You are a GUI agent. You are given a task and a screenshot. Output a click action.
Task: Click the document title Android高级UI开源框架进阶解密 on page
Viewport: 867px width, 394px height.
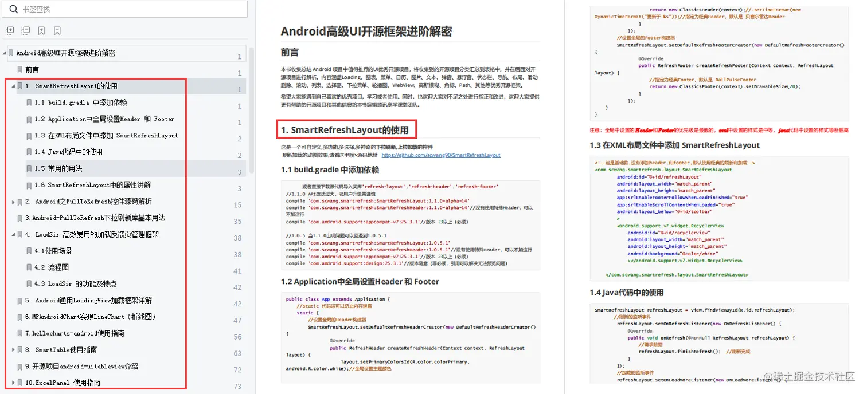click(x=366, y=31)
